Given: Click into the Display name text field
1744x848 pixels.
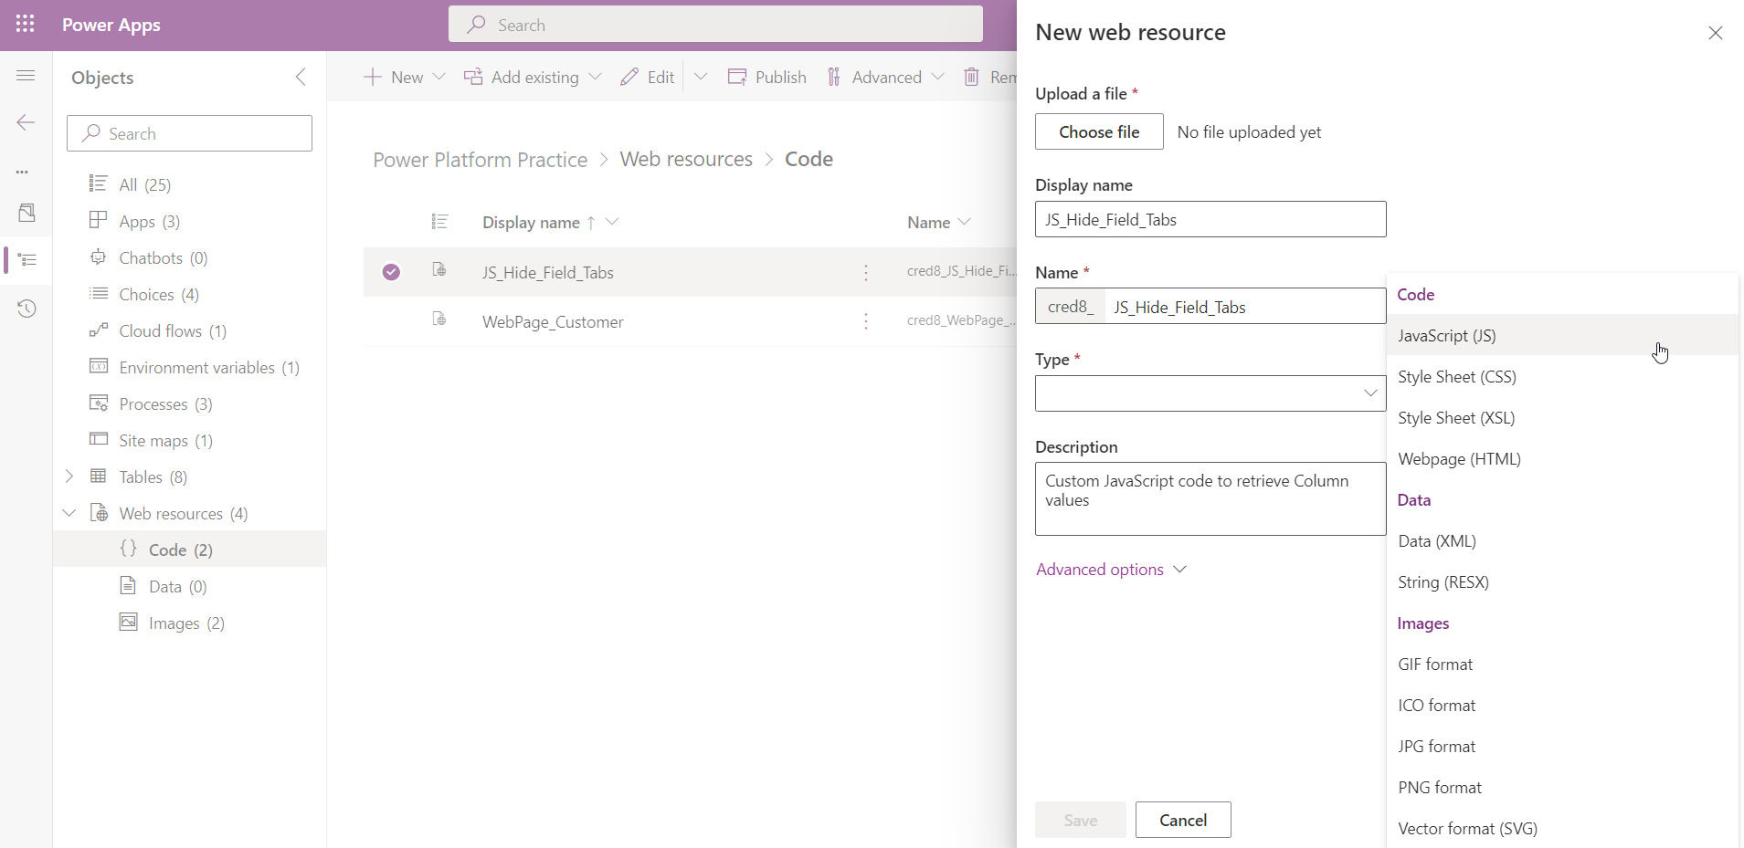Looking at the screenshot, I should tap(1210, 220).
